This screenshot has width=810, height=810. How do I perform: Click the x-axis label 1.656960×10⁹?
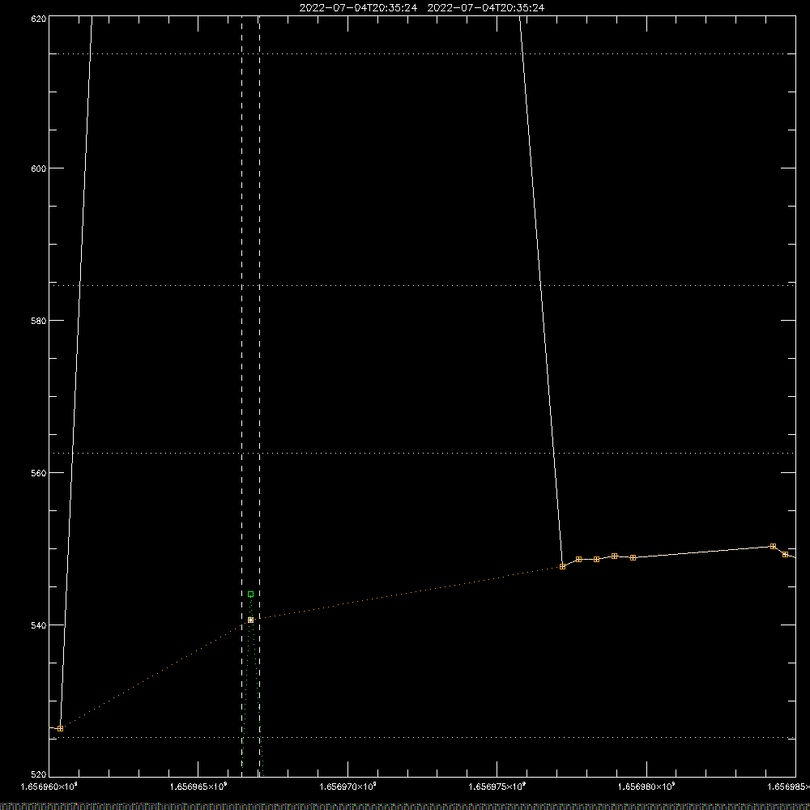tap(49, 787)
